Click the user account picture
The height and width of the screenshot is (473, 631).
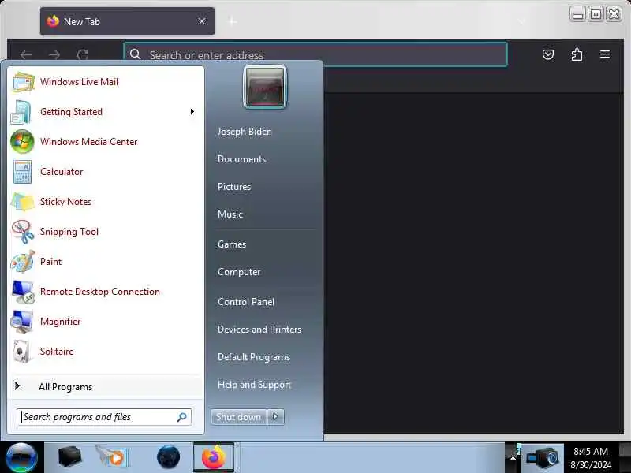click(x=265, y=88)
